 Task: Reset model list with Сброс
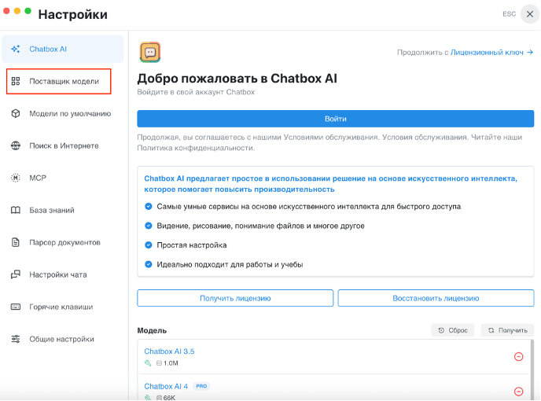pyautogui.click(x=453, y=330)
